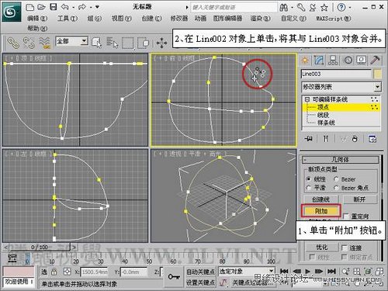
Task: Open the 全部 selection filter dropdown
Action: pos(84,41)
